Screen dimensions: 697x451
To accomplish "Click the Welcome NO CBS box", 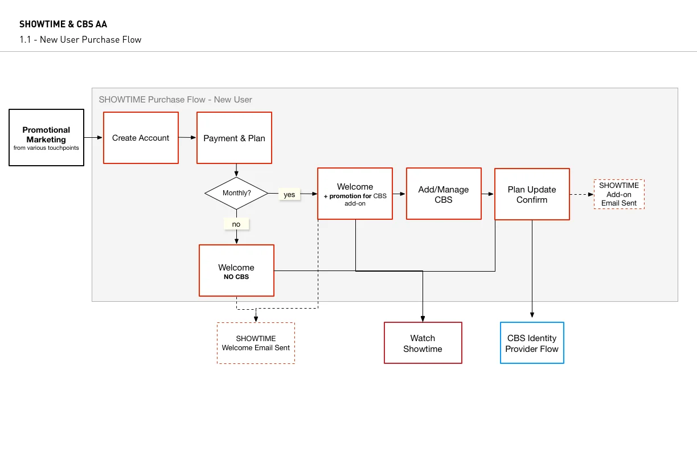I will click(x=236, y=270).
